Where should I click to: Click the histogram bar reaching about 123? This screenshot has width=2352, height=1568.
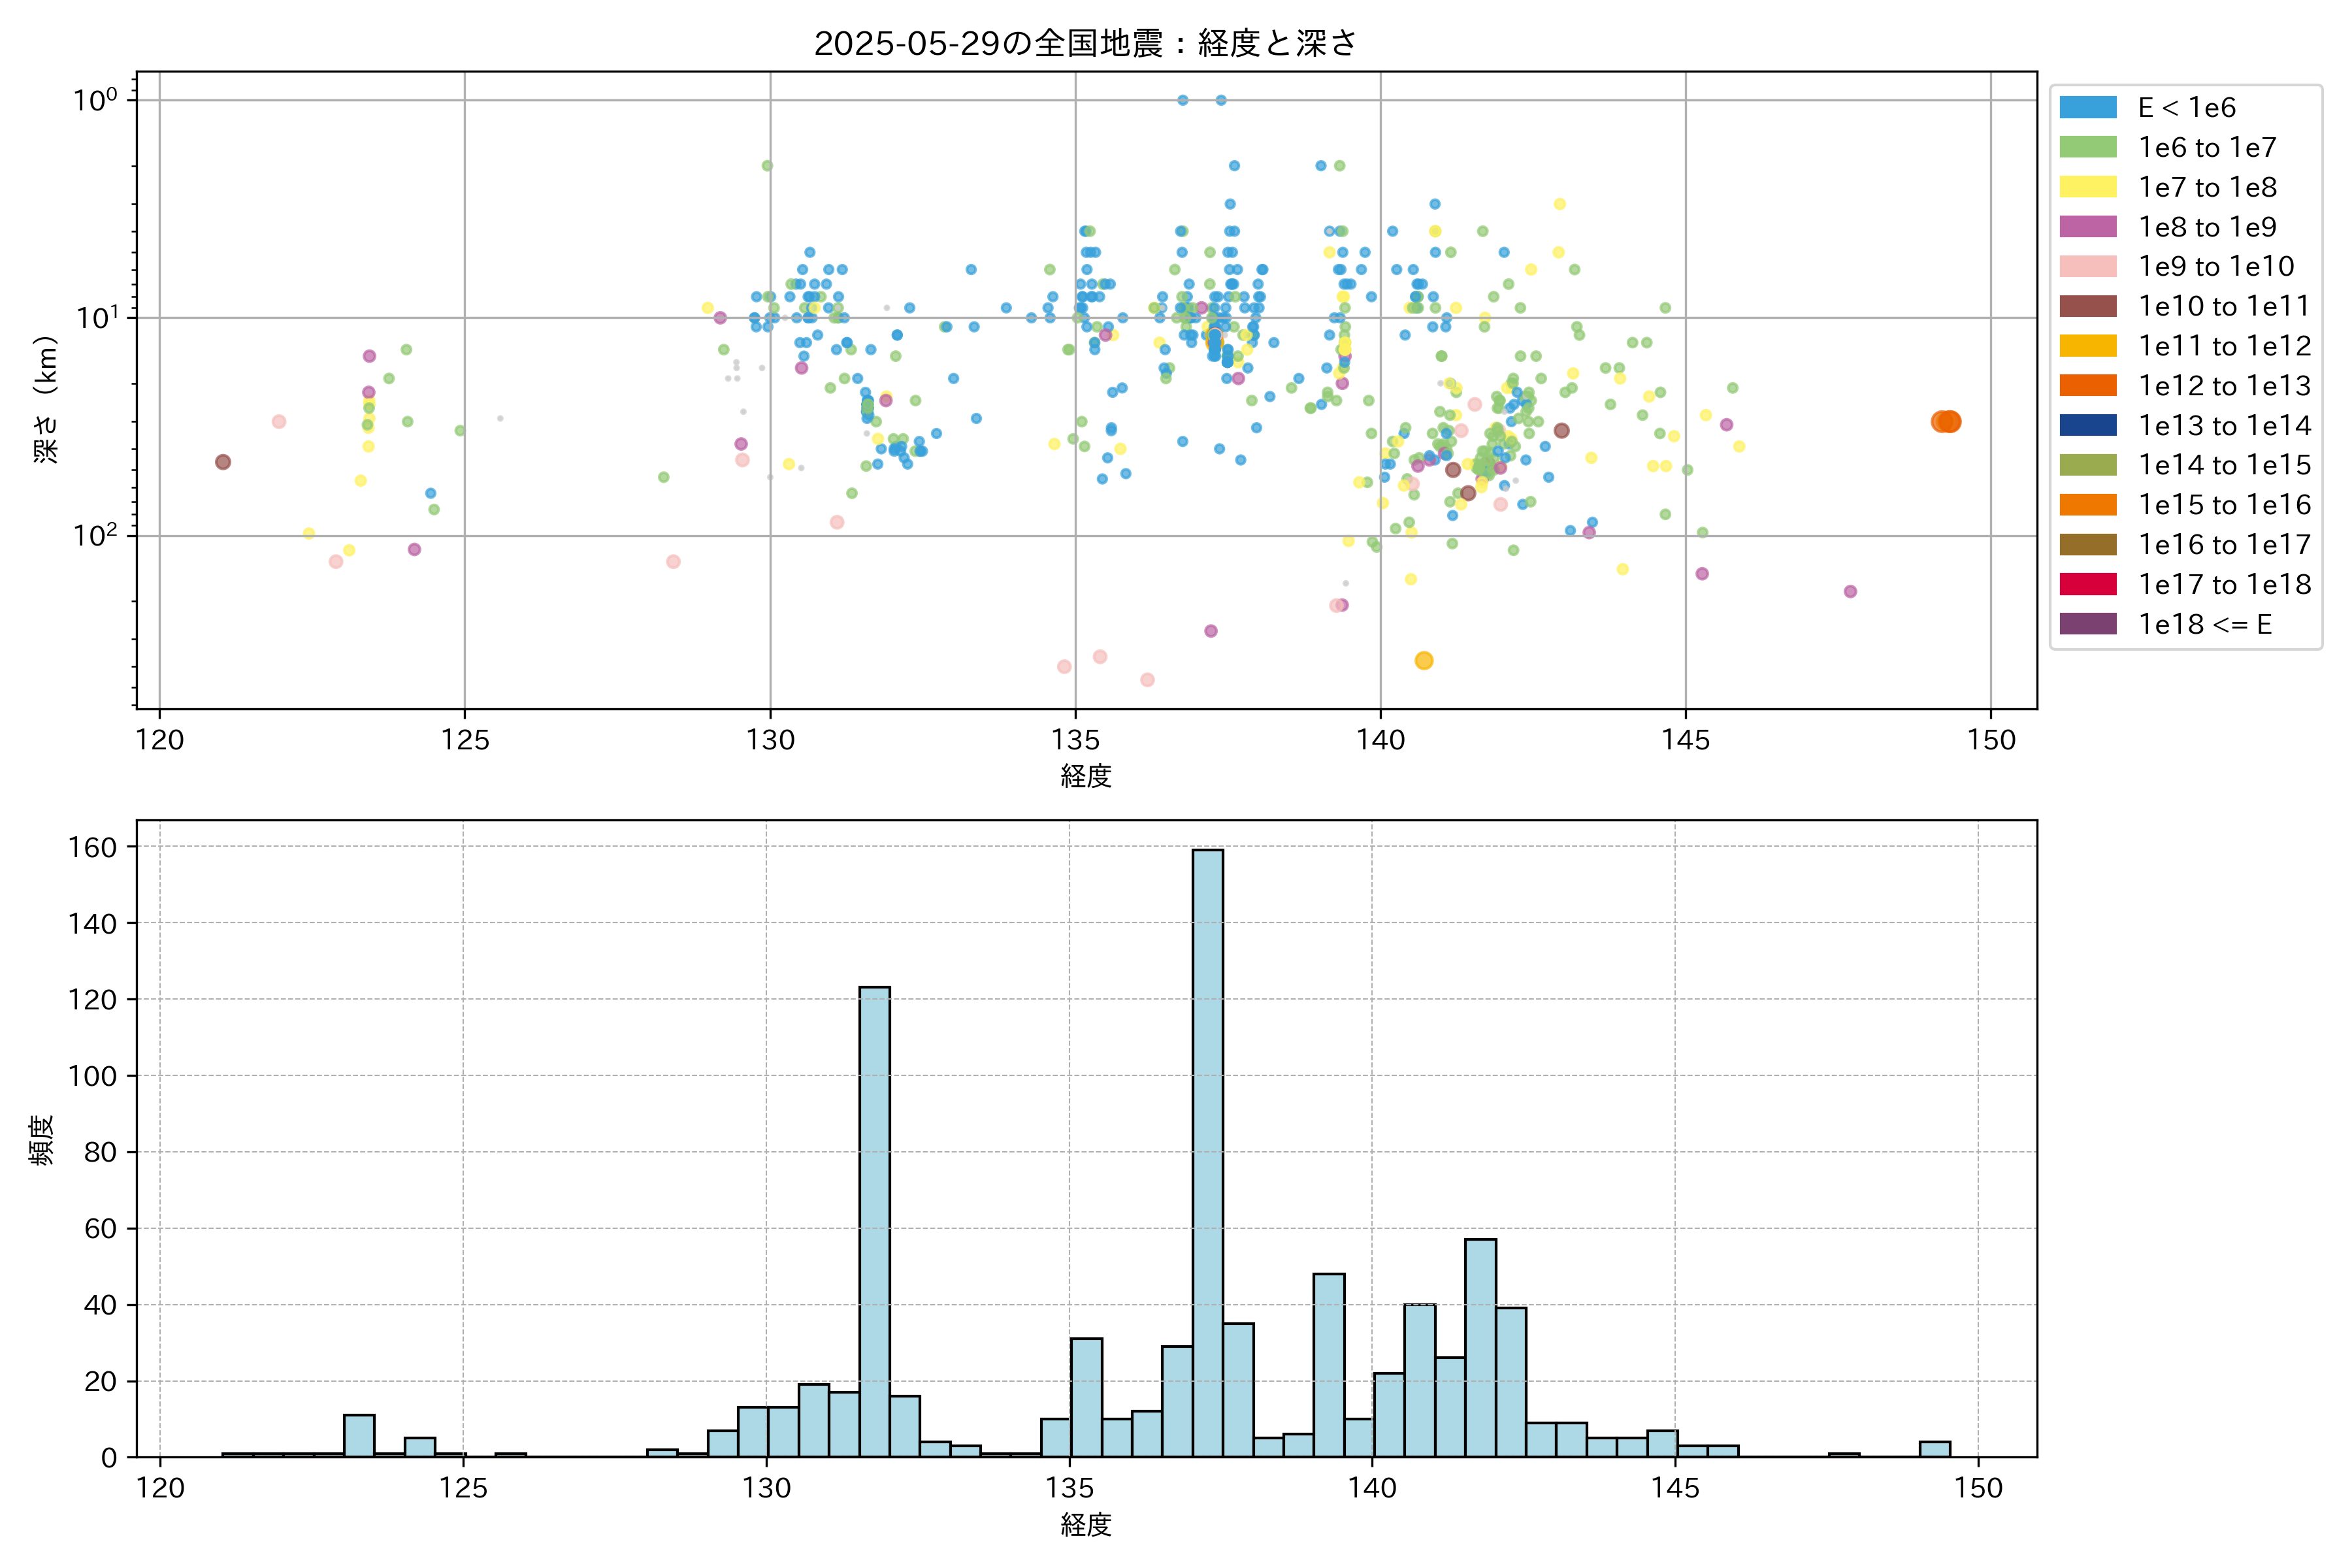click(x=874, y=1220)
